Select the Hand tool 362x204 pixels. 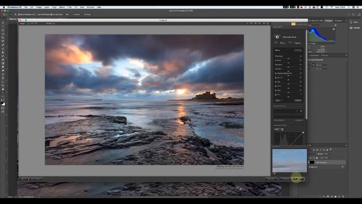pyautogui.click(x=3, y=89)
